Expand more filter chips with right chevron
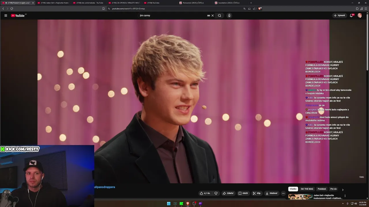 tap(343, 190)
